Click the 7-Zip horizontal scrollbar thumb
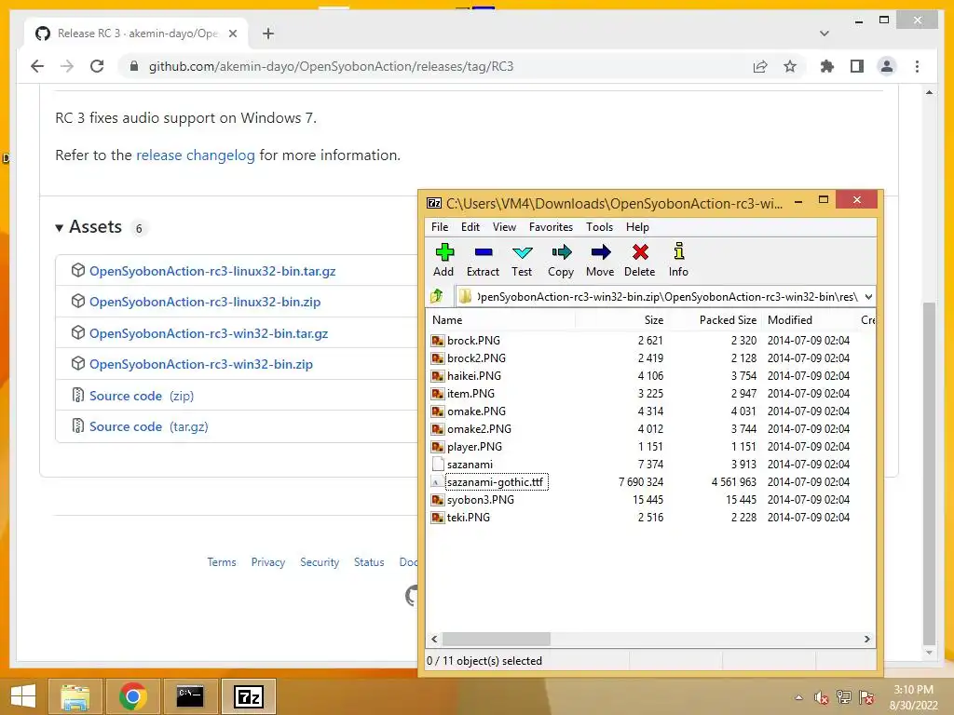 click(x=497, y=639)
